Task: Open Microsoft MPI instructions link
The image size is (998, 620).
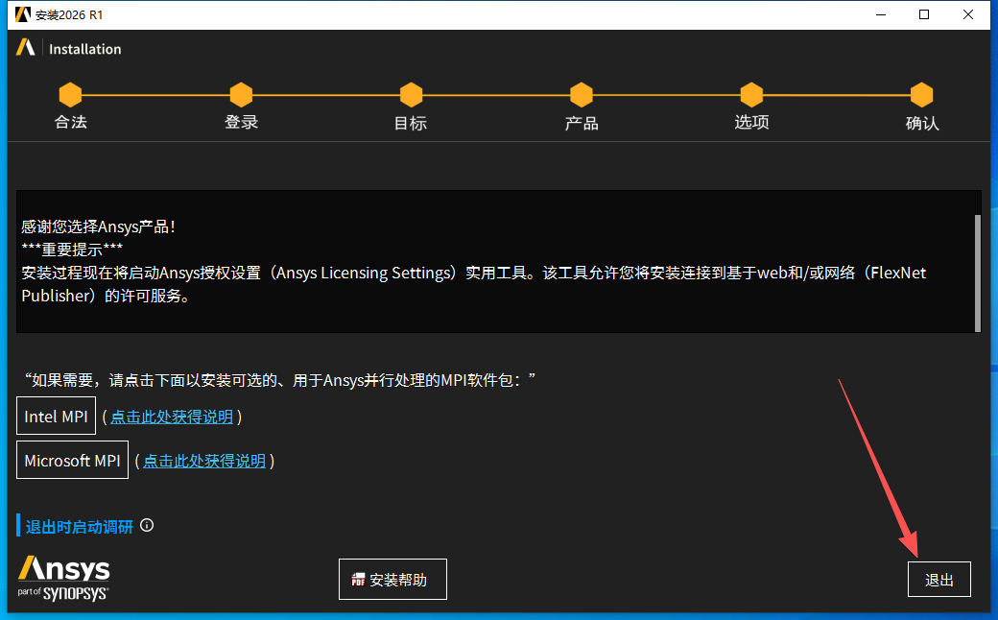Action: pos(202,460)
